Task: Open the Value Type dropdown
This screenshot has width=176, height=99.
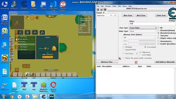Action: click(143, 31)
